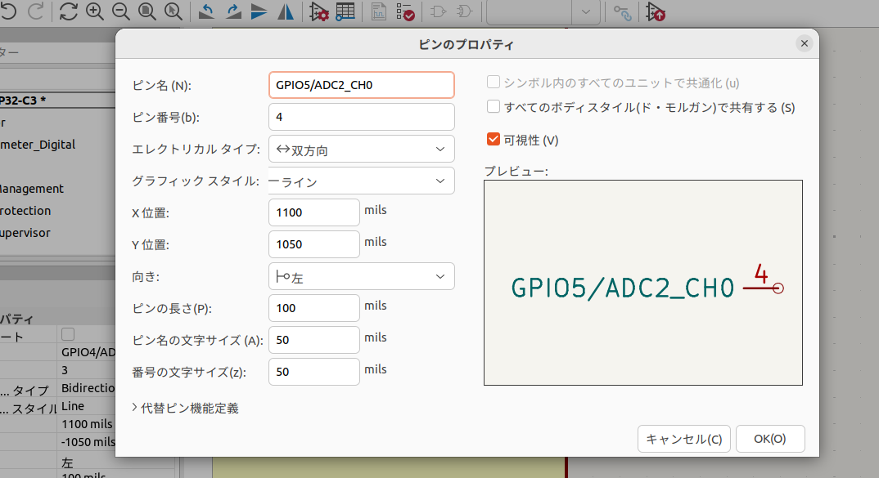Run the symbol checker icon

pos(404,12)
